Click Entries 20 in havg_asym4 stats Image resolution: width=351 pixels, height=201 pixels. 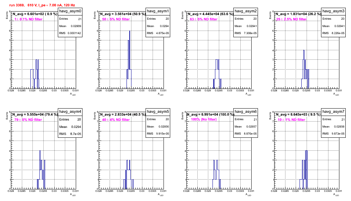click(x=70, y=119)
